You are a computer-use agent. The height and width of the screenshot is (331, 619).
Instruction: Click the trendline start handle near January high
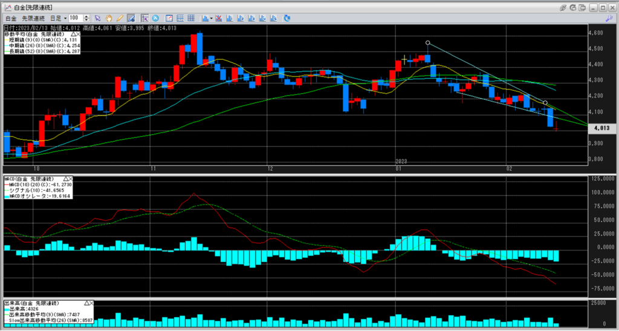tap(428, 43)
